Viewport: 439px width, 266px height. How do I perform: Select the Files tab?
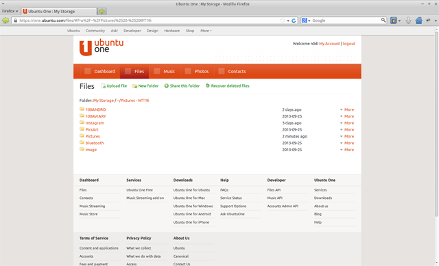(x=134, y=71)
